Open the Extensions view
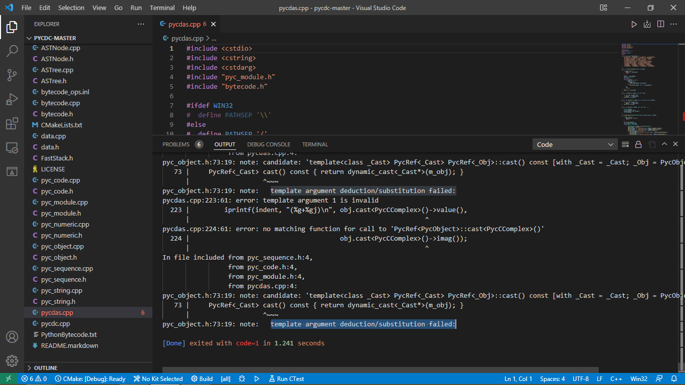Screen dimensions: 685x385 point(12,123)
